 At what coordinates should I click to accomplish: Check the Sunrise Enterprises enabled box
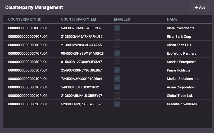tap(117, 62)
